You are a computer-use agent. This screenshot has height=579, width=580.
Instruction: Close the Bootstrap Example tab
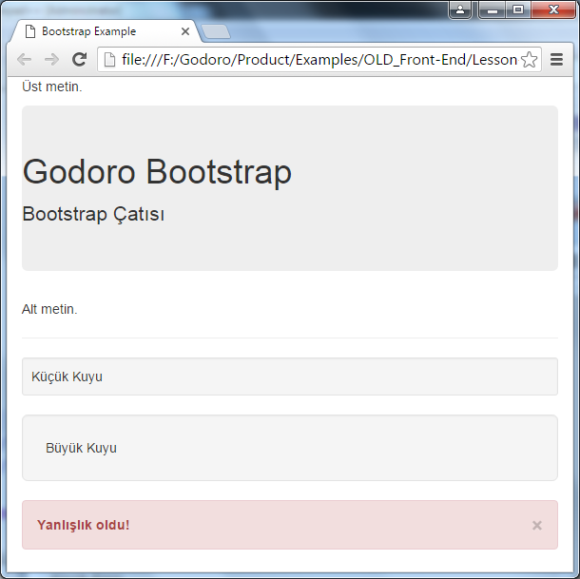[185, 31]
